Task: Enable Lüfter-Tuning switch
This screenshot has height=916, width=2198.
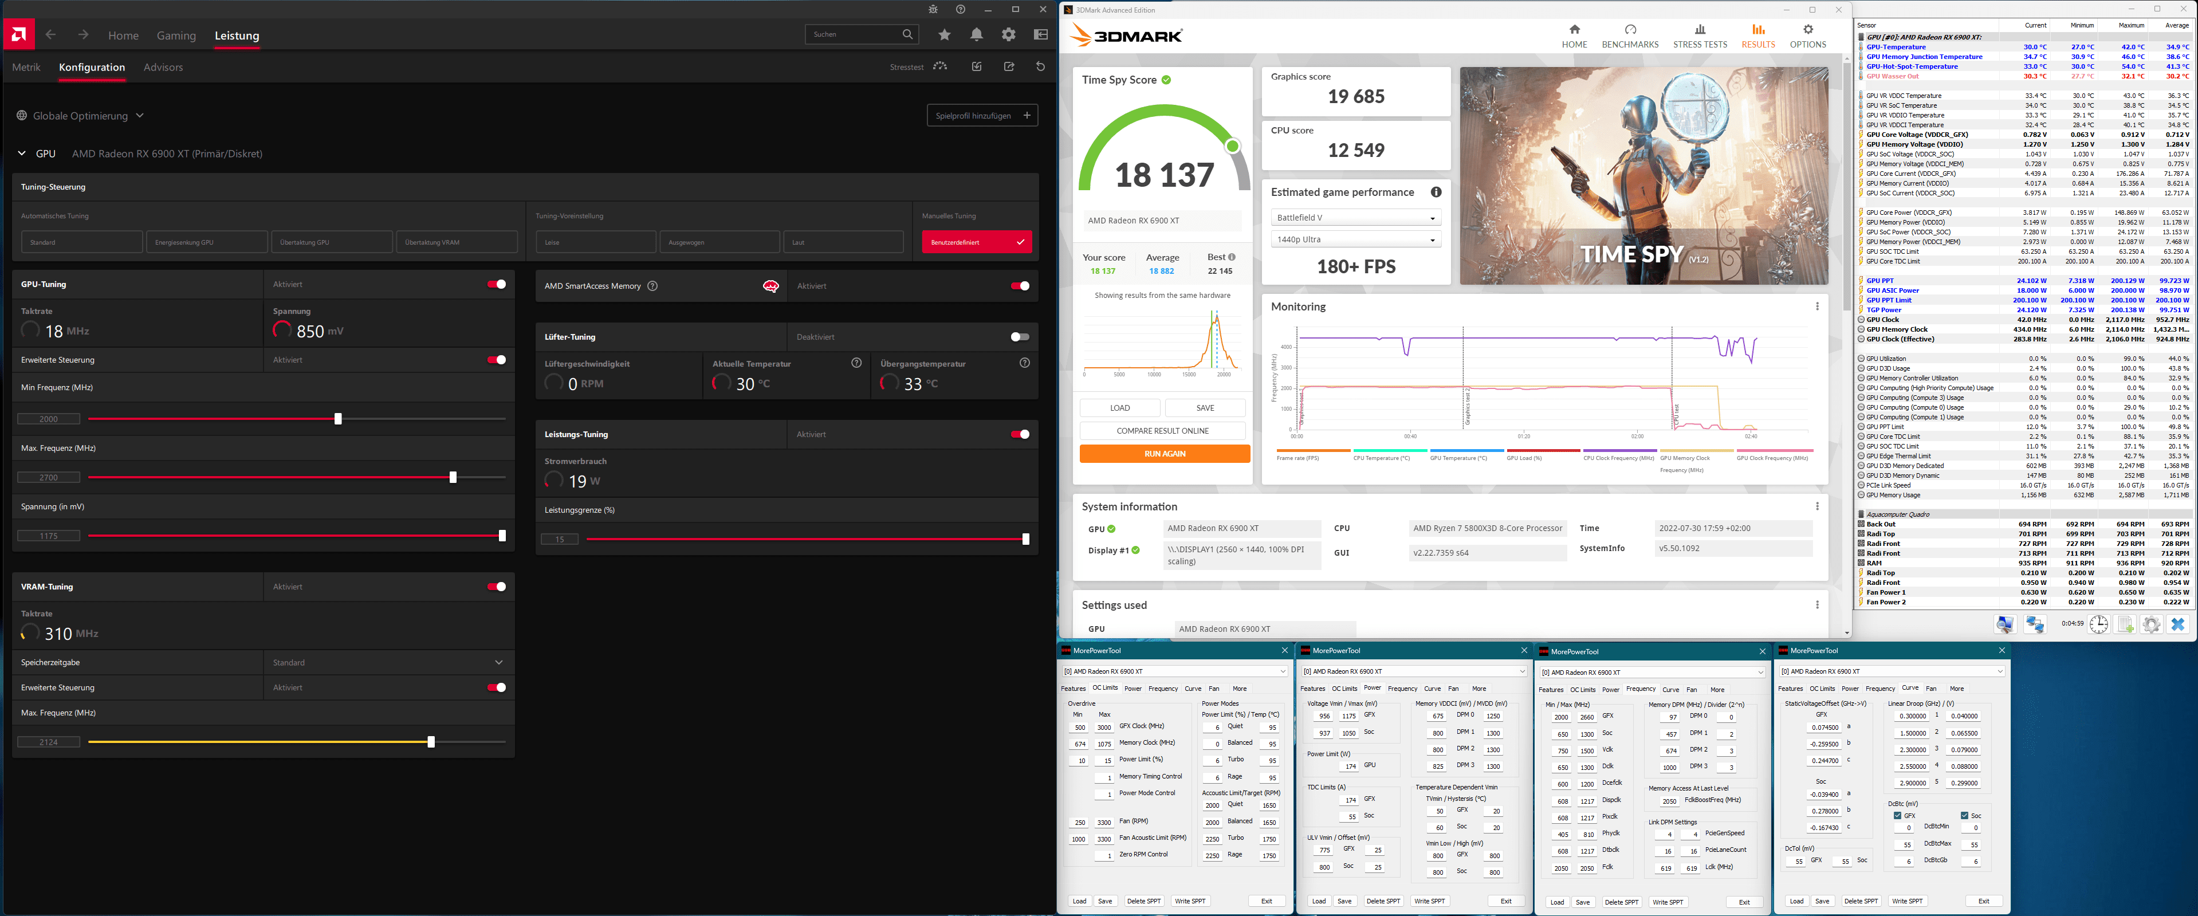Action: (x=1020, y=337)
